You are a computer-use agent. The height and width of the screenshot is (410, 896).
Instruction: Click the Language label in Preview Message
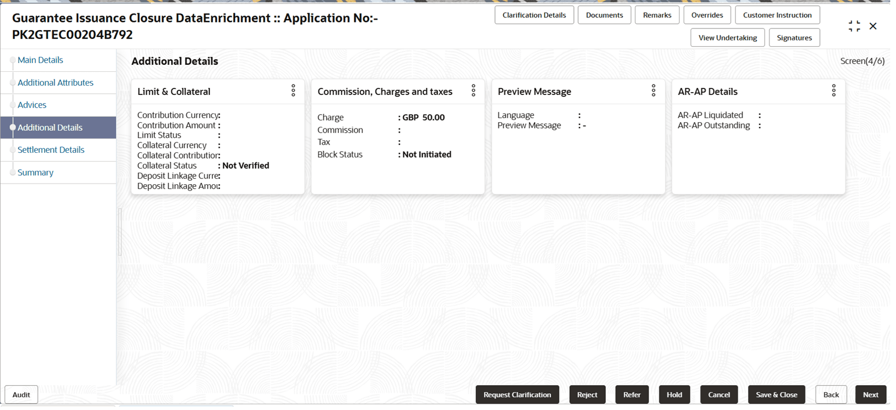click(x=516, y=115)
